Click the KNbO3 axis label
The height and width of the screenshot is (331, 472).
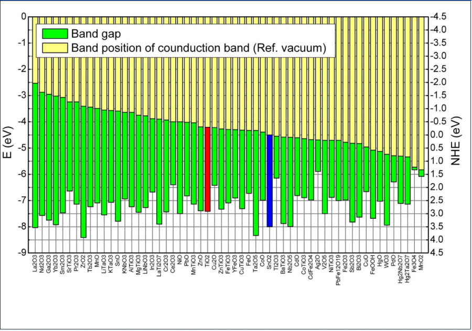[125, 264]
